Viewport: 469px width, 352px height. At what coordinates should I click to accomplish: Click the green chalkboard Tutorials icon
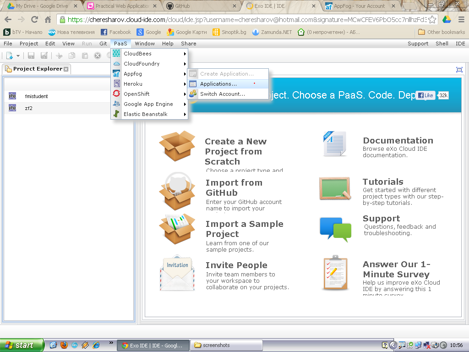click(335, 188)
